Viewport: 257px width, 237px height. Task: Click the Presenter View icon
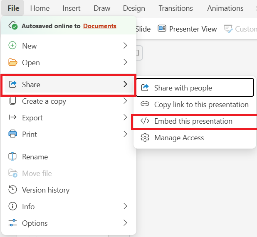coord(162,29)
